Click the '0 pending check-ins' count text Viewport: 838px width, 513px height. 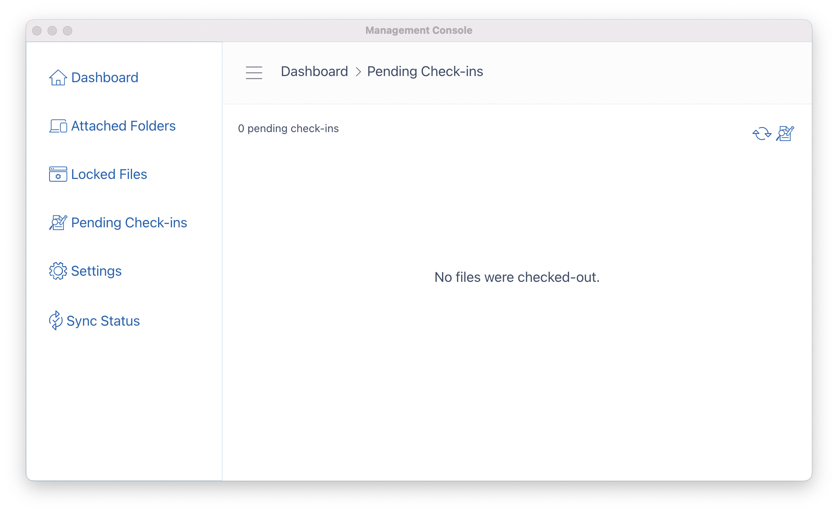coord(288,128)
